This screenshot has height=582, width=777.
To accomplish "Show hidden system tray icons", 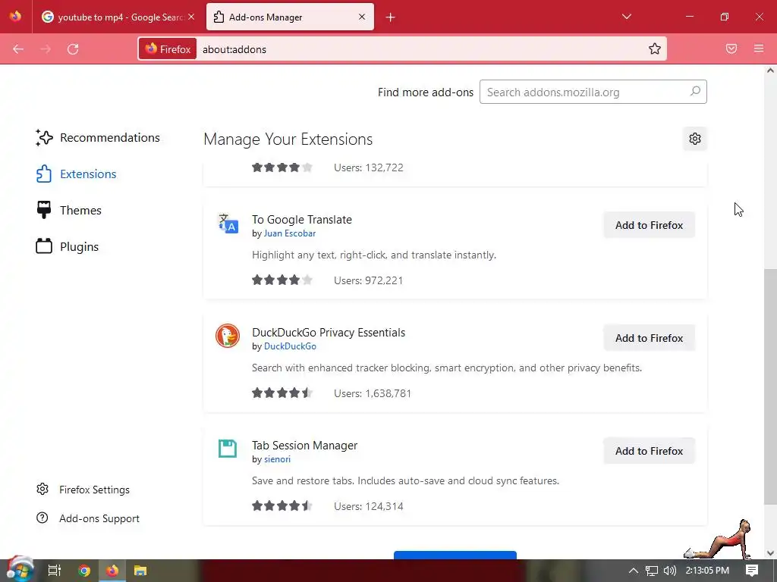I will (633, 571).
